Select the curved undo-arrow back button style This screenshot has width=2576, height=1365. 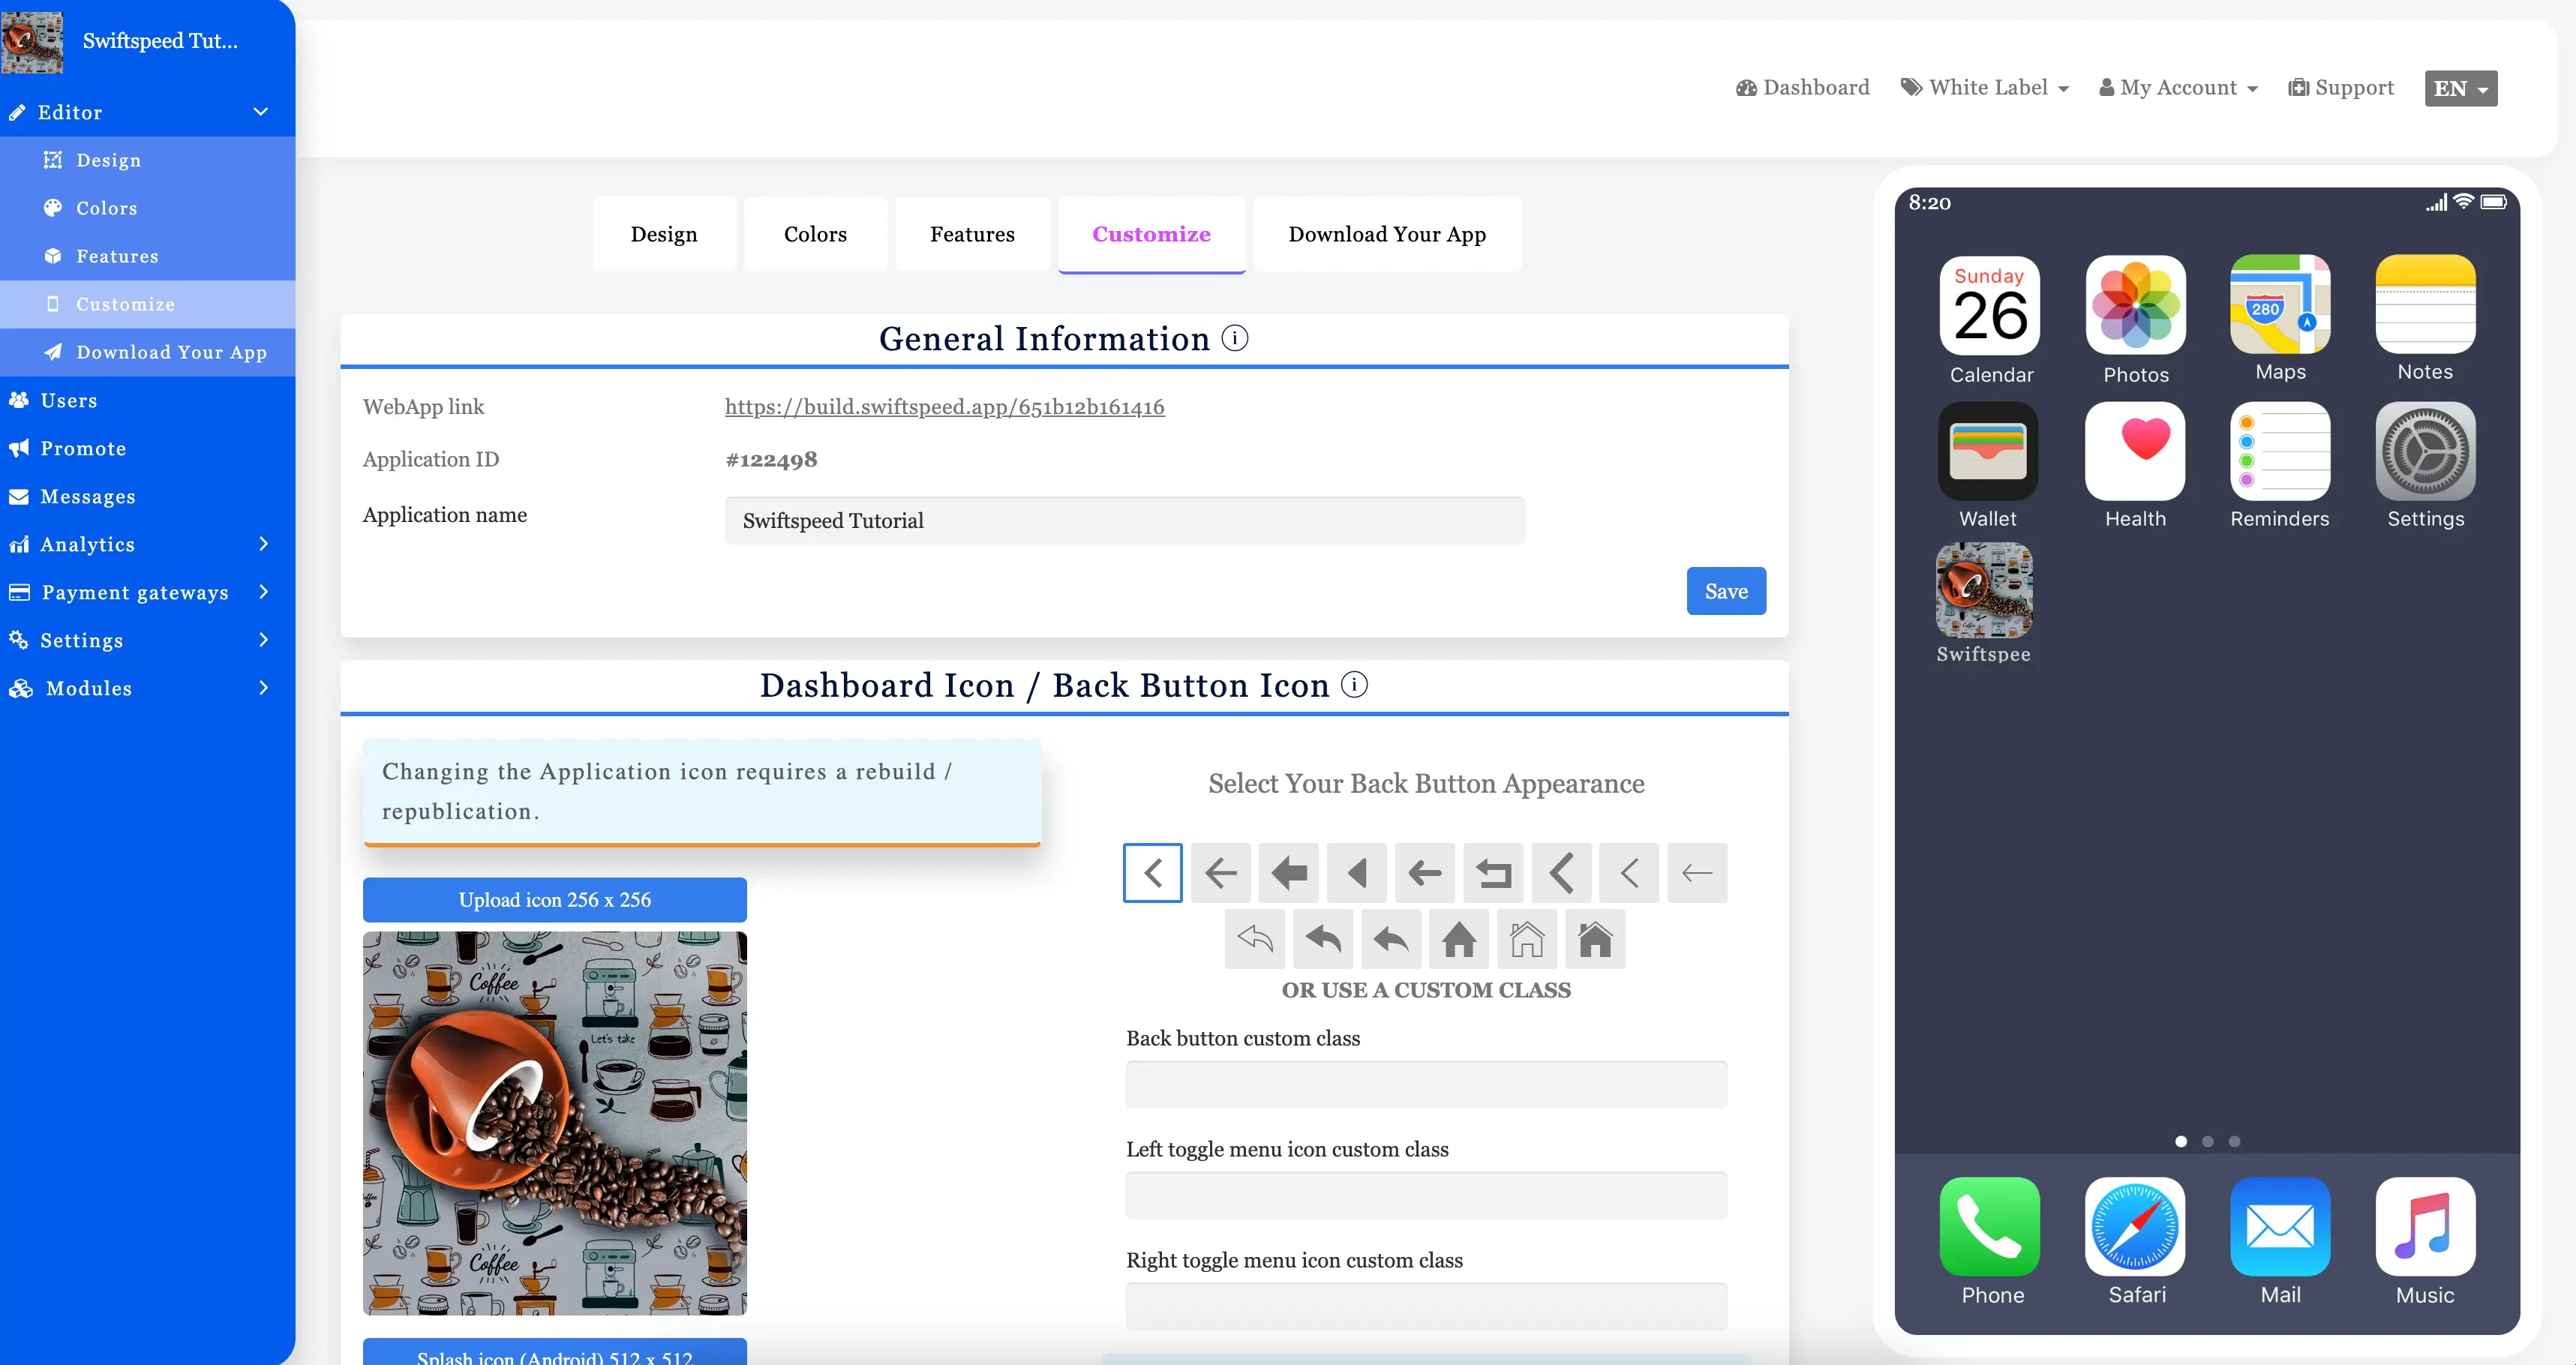[1254, 939]
